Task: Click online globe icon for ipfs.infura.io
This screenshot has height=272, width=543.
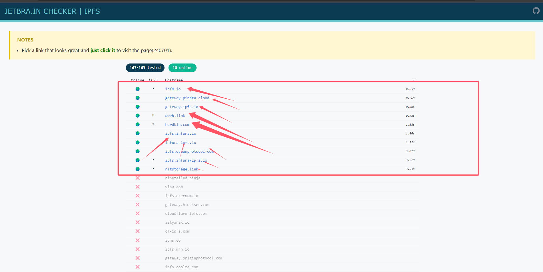Action: [x=138, y=133]
